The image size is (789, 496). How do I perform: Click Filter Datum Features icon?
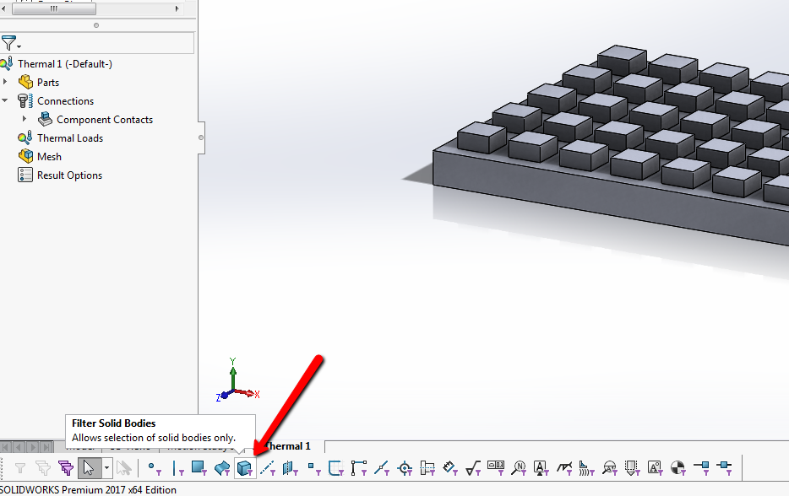[x=541, y=468]
